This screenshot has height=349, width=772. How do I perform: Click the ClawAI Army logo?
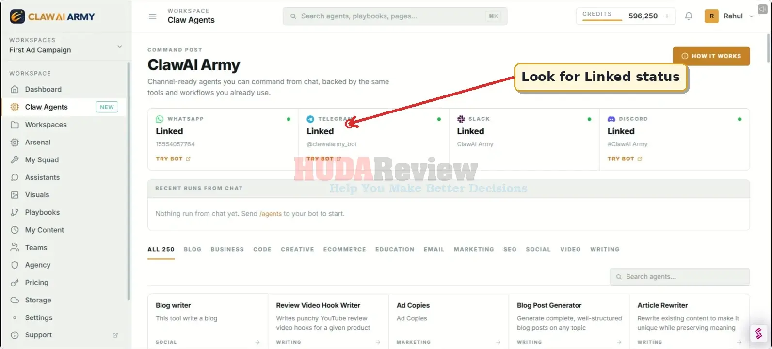[52, 16]
